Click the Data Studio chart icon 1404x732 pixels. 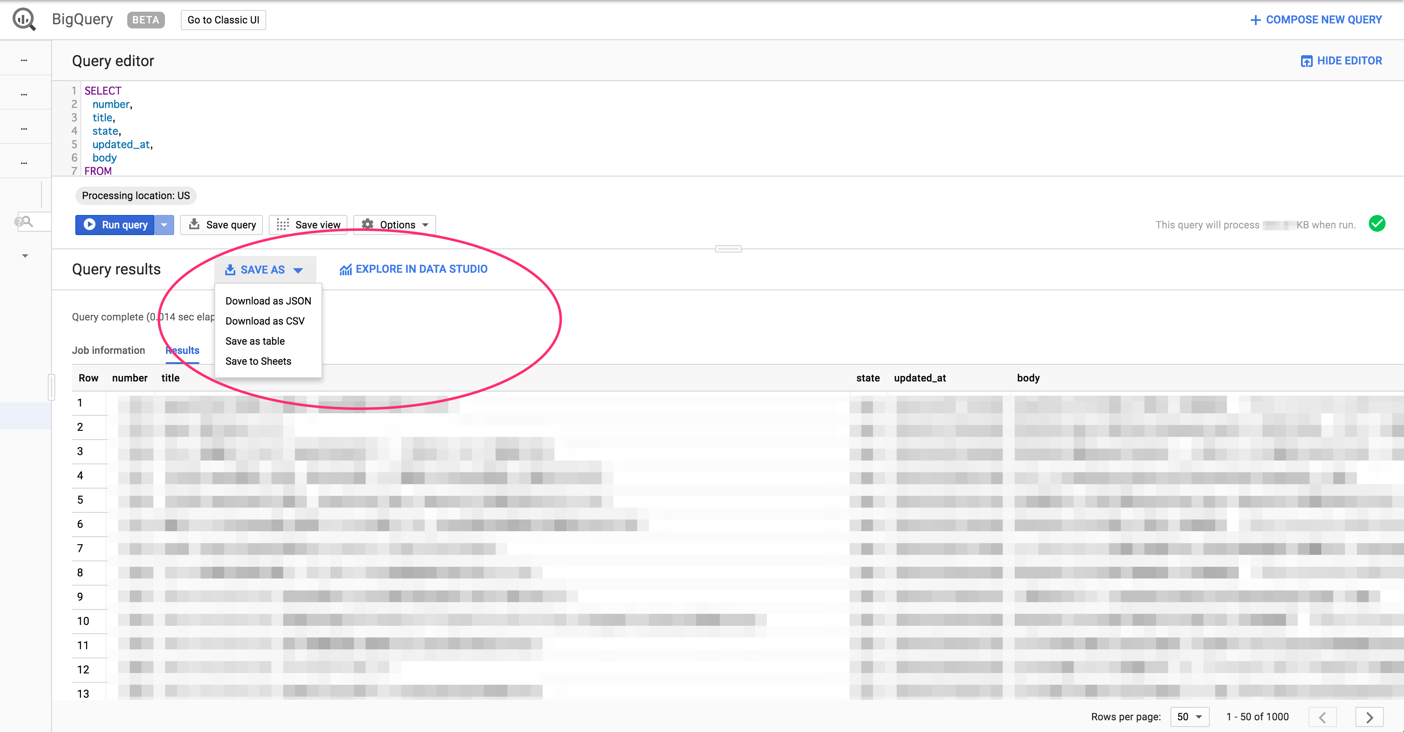point(345,270)
